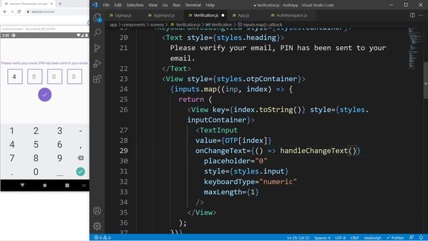Click errors and warnings indicator in status bar
The width and height of the screenshot is (428, 241).
(x=102, y=238)
